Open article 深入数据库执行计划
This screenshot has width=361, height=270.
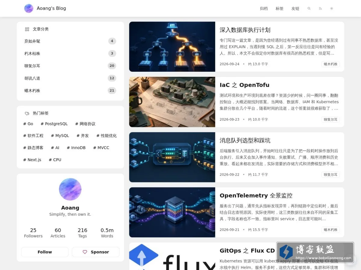[245, 30]
